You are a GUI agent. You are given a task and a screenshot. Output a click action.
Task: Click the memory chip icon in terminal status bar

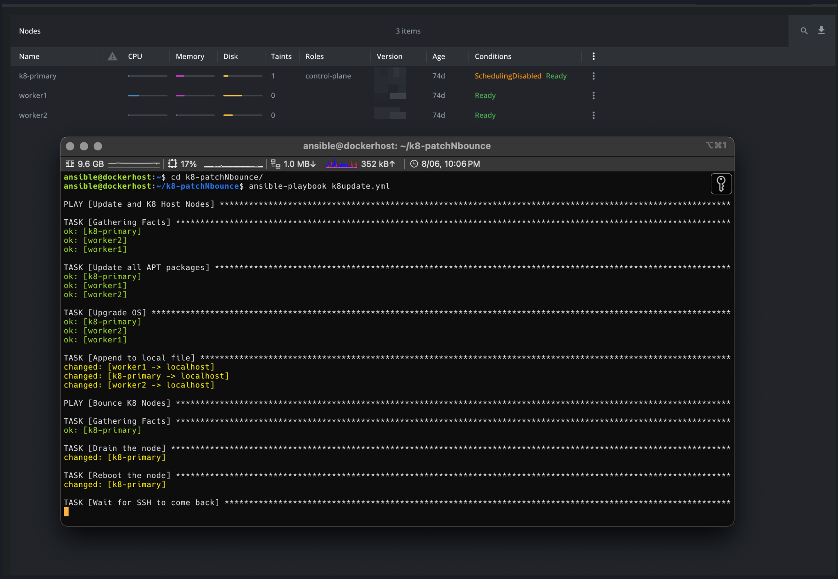point(70,164)
